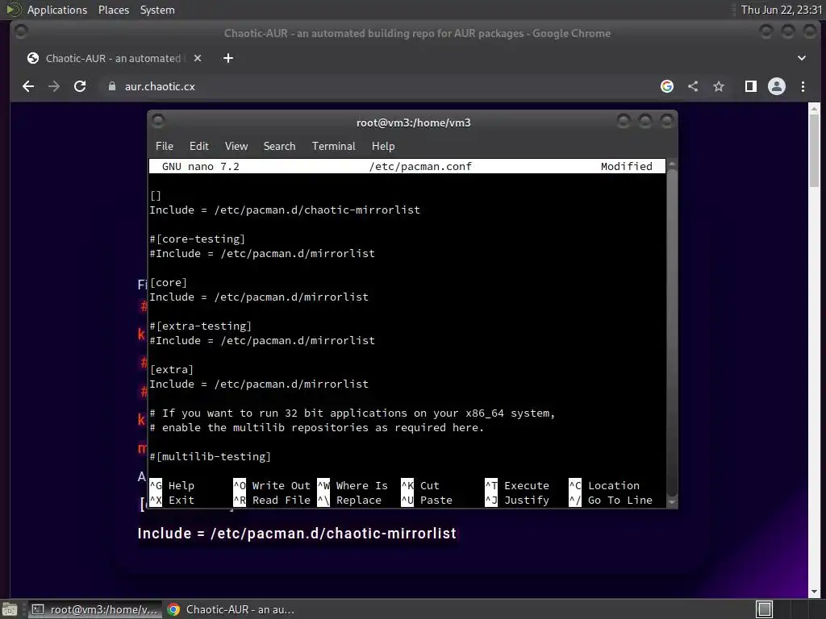Click the #[extra-testing] line
Screen dimensions: 826x619
tap(201, 326)
